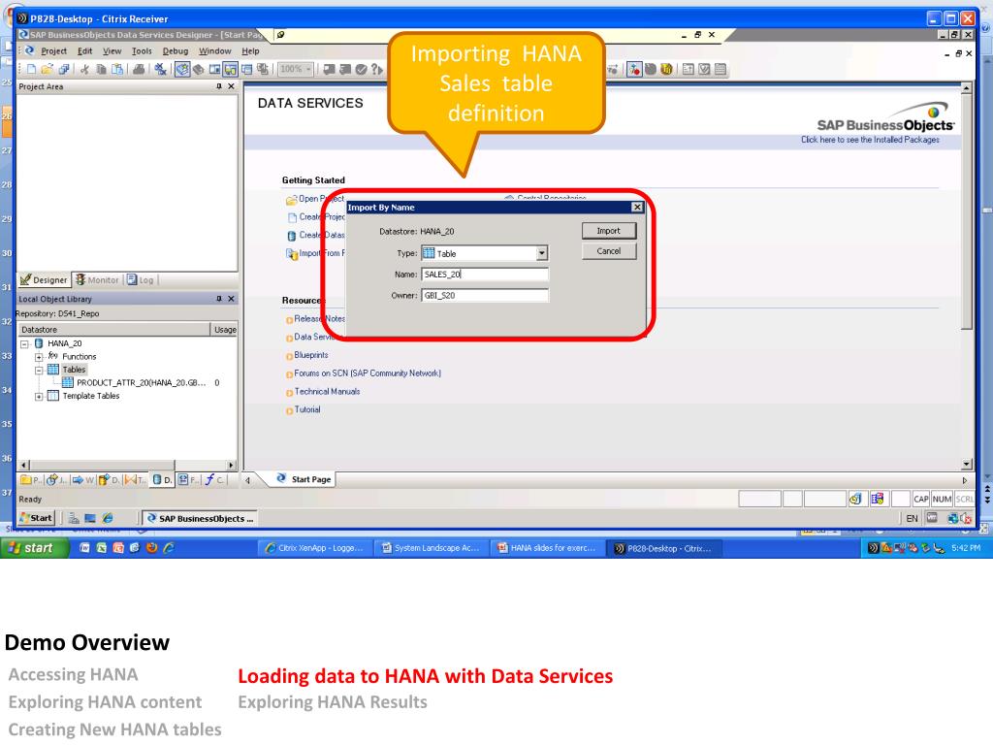Click the Windows start button
Image resolution: width=993 pixels, height=745 pixels.
34,548
